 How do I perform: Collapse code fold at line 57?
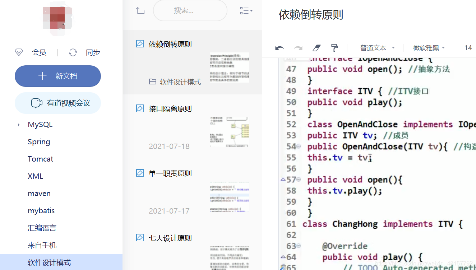click(x=299, y=180)
